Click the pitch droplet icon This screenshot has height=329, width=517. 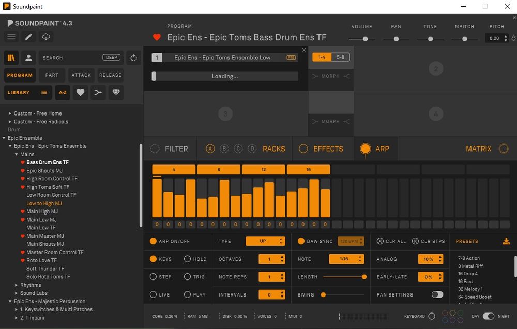(513, 38)
